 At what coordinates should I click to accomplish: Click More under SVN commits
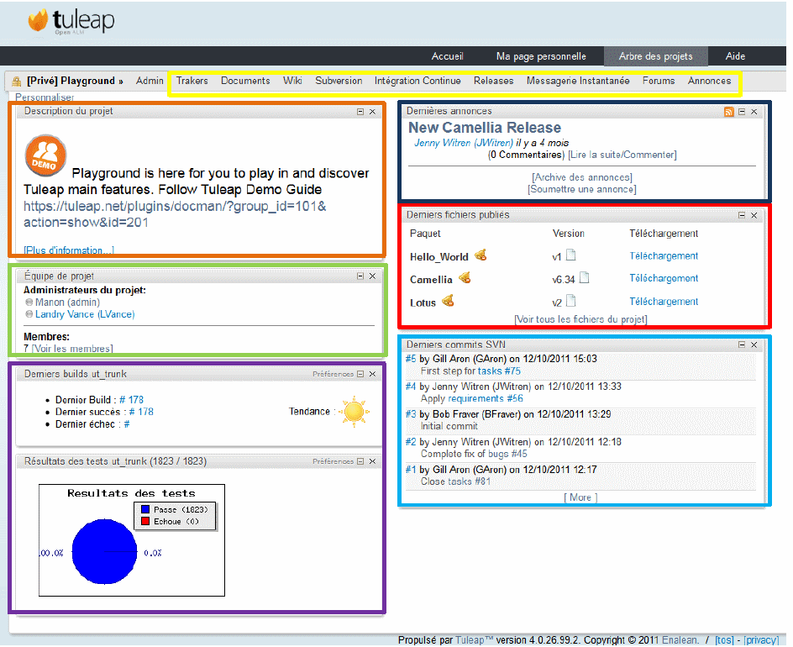pos(580,497)
